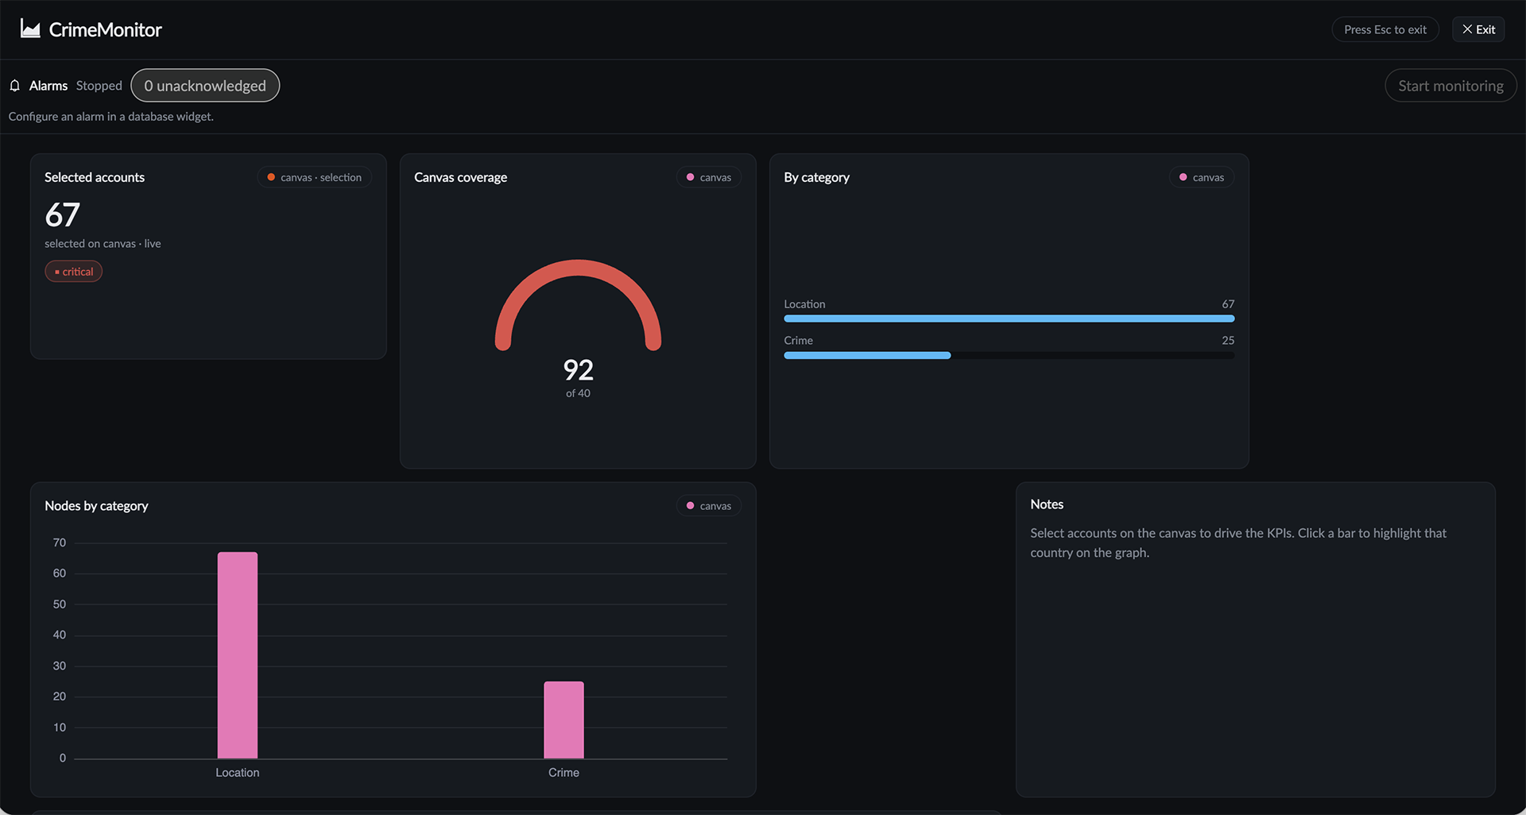Open the 0 unacknowledged alarms pill

click(x=205, y=86)
